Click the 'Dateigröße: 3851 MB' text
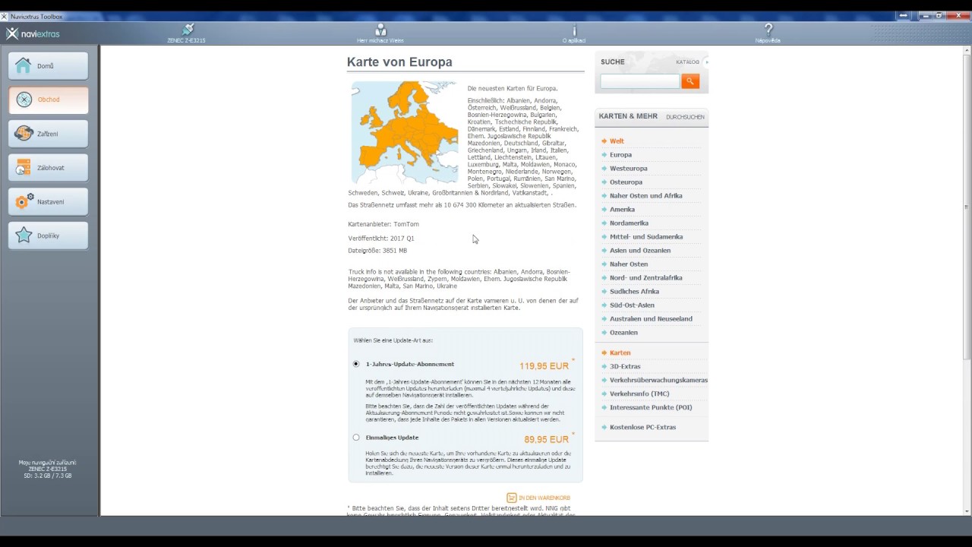Viewport: 972px width, 547px height. tap(377, 251)
